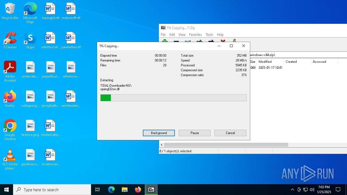Sort by Modified column in 7-Zip

[x=270, y=62]
